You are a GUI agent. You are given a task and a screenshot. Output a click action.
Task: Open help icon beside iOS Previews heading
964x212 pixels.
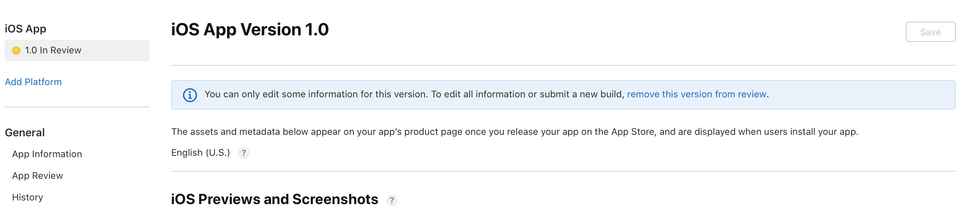pos(392,200)
